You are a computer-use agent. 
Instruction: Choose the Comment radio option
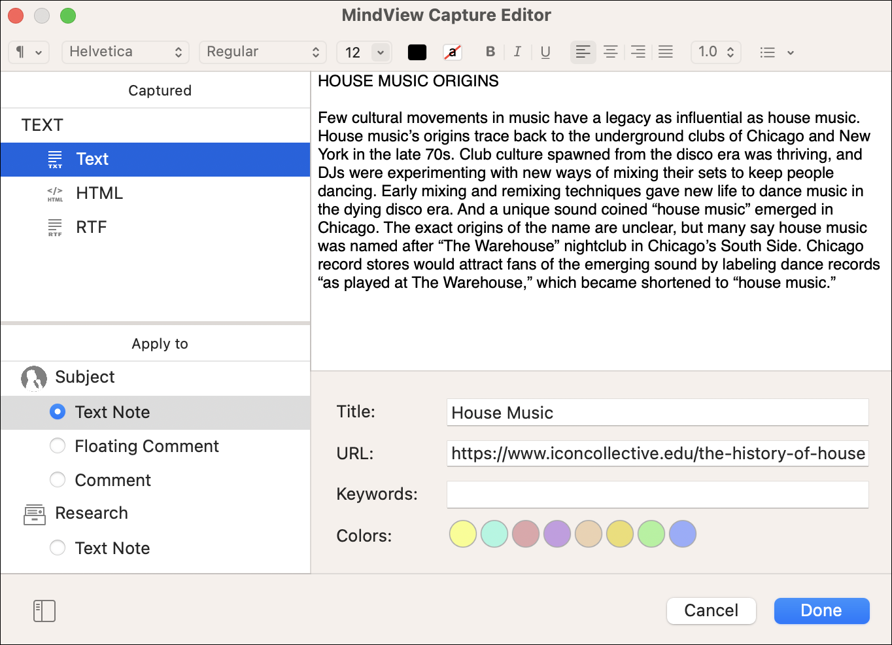click(58, 480)
